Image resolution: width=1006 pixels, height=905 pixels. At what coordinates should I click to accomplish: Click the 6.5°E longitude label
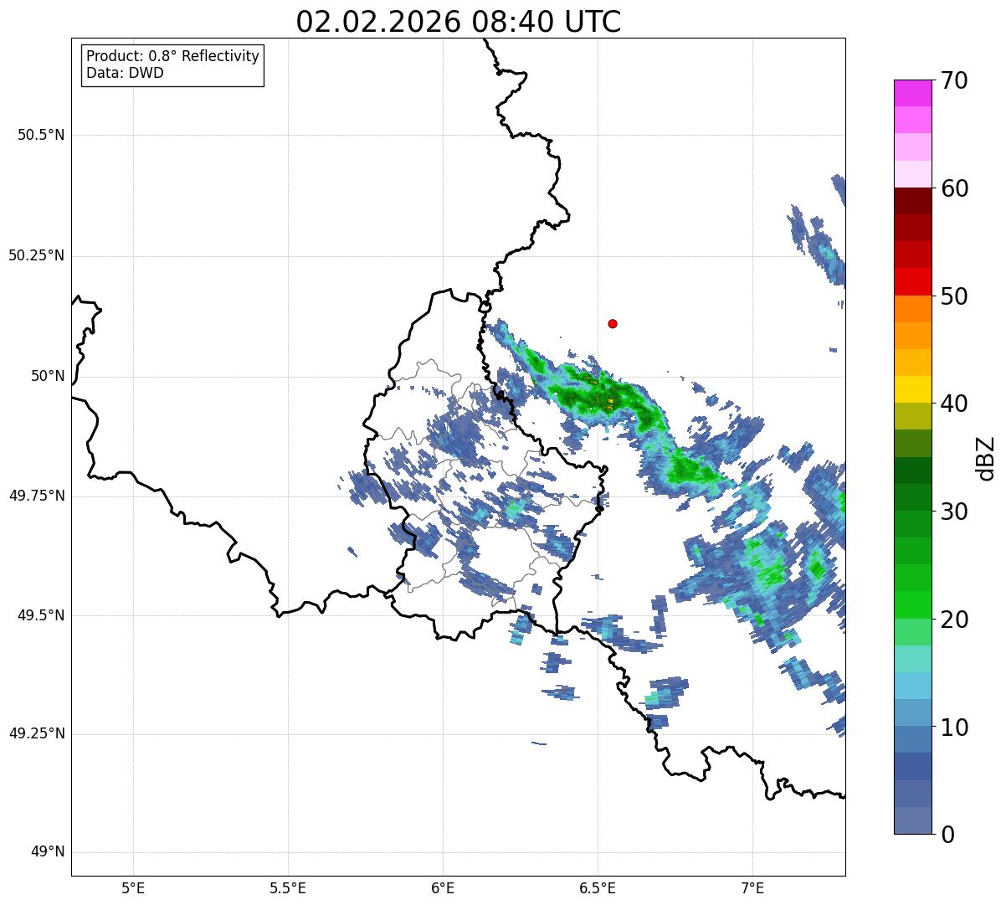tap(598, 887)
